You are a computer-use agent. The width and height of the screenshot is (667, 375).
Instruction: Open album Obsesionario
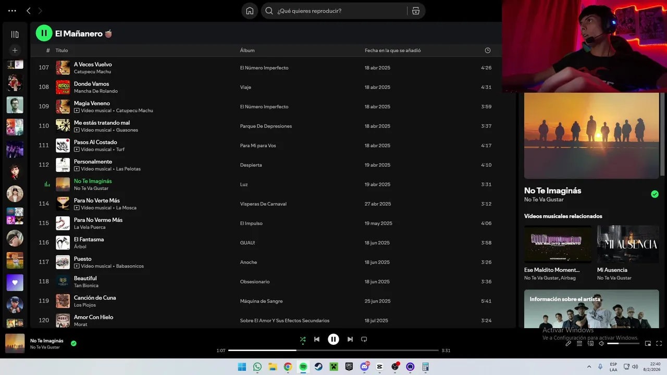click(255, 282)
